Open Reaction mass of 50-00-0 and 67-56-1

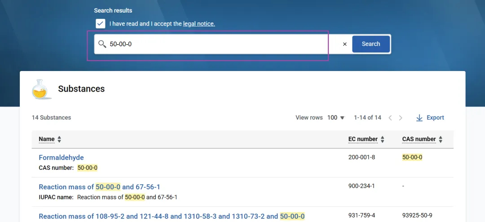pos(99,186)
